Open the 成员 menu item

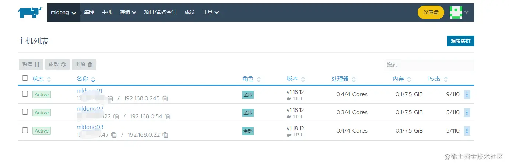[x=189, y=12]
